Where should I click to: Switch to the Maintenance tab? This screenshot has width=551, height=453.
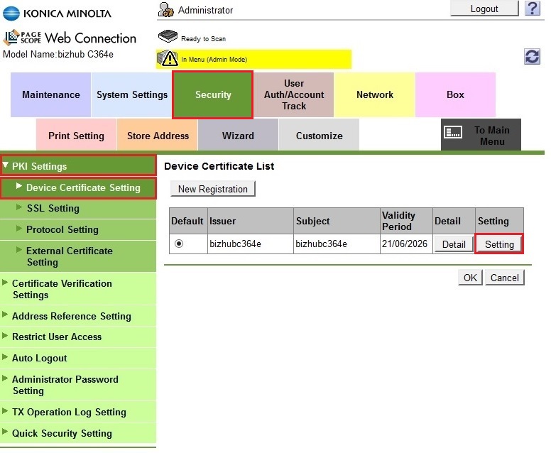tap(50, 94)
